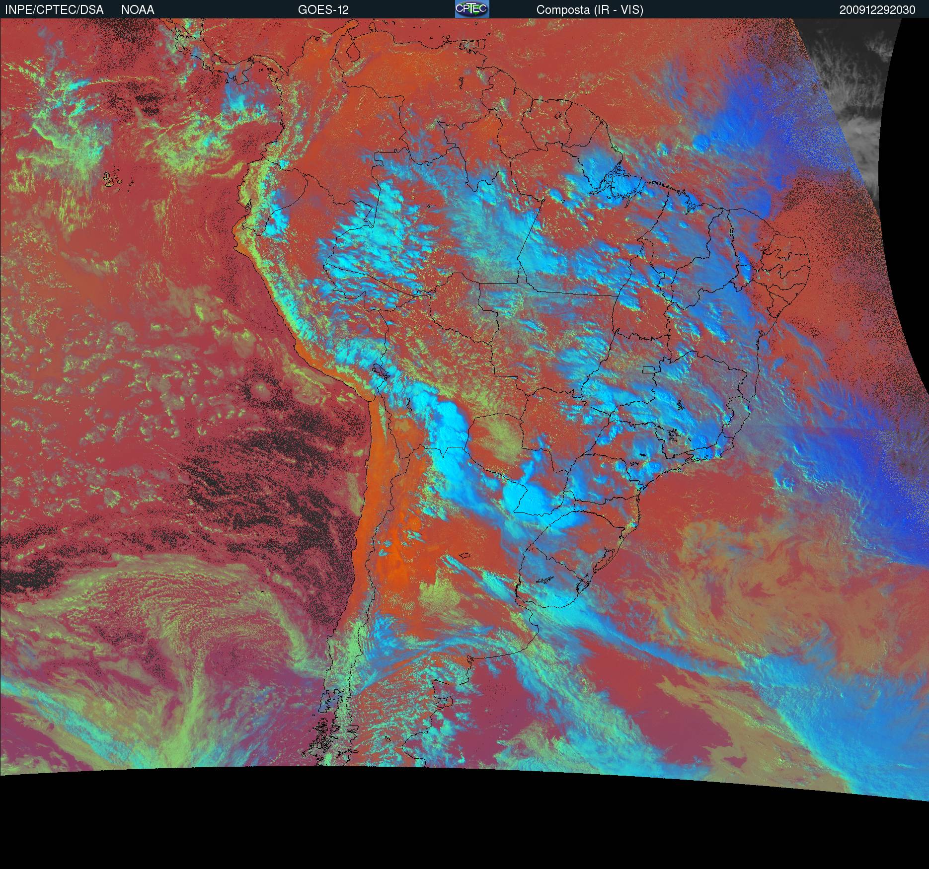Select the "GOES-12" satellite label
Image resolution: width=929 pixels, height=869 pixels.
coord(323,10)
